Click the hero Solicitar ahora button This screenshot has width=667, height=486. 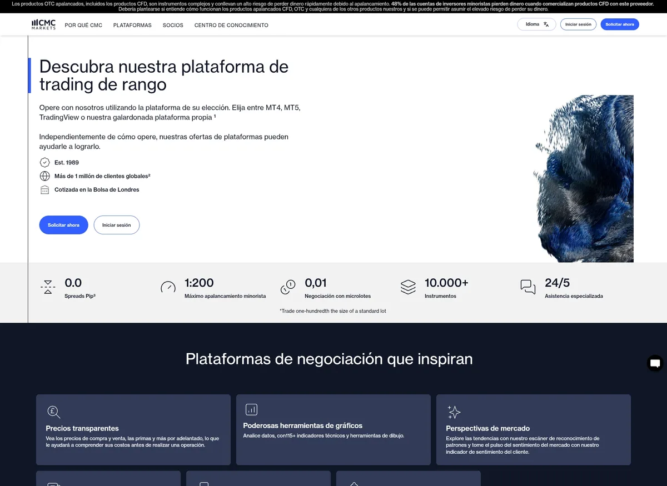pyautogui.click(x=63, y=225)
